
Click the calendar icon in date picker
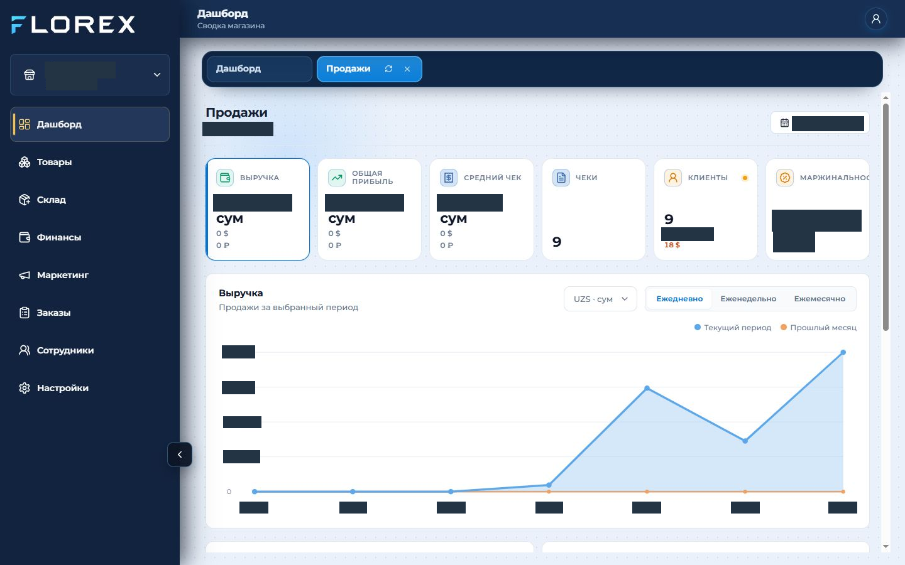784,123
